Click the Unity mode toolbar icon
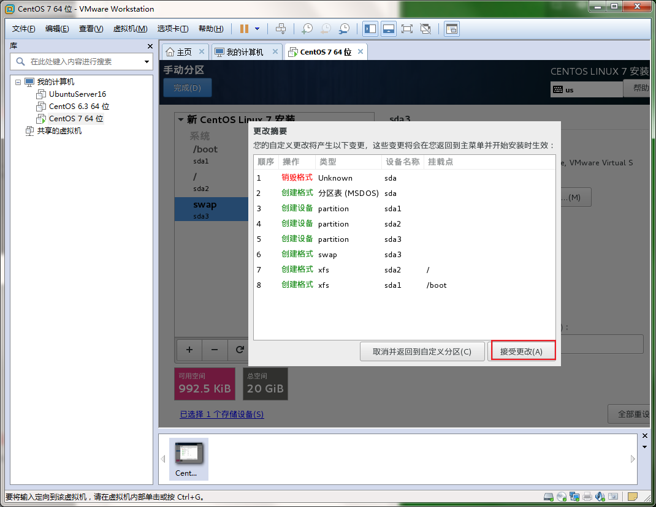 click(425, 29)
